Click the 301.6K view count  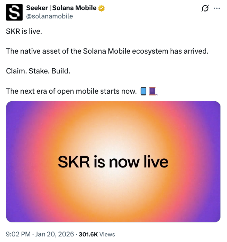point(88,234)
